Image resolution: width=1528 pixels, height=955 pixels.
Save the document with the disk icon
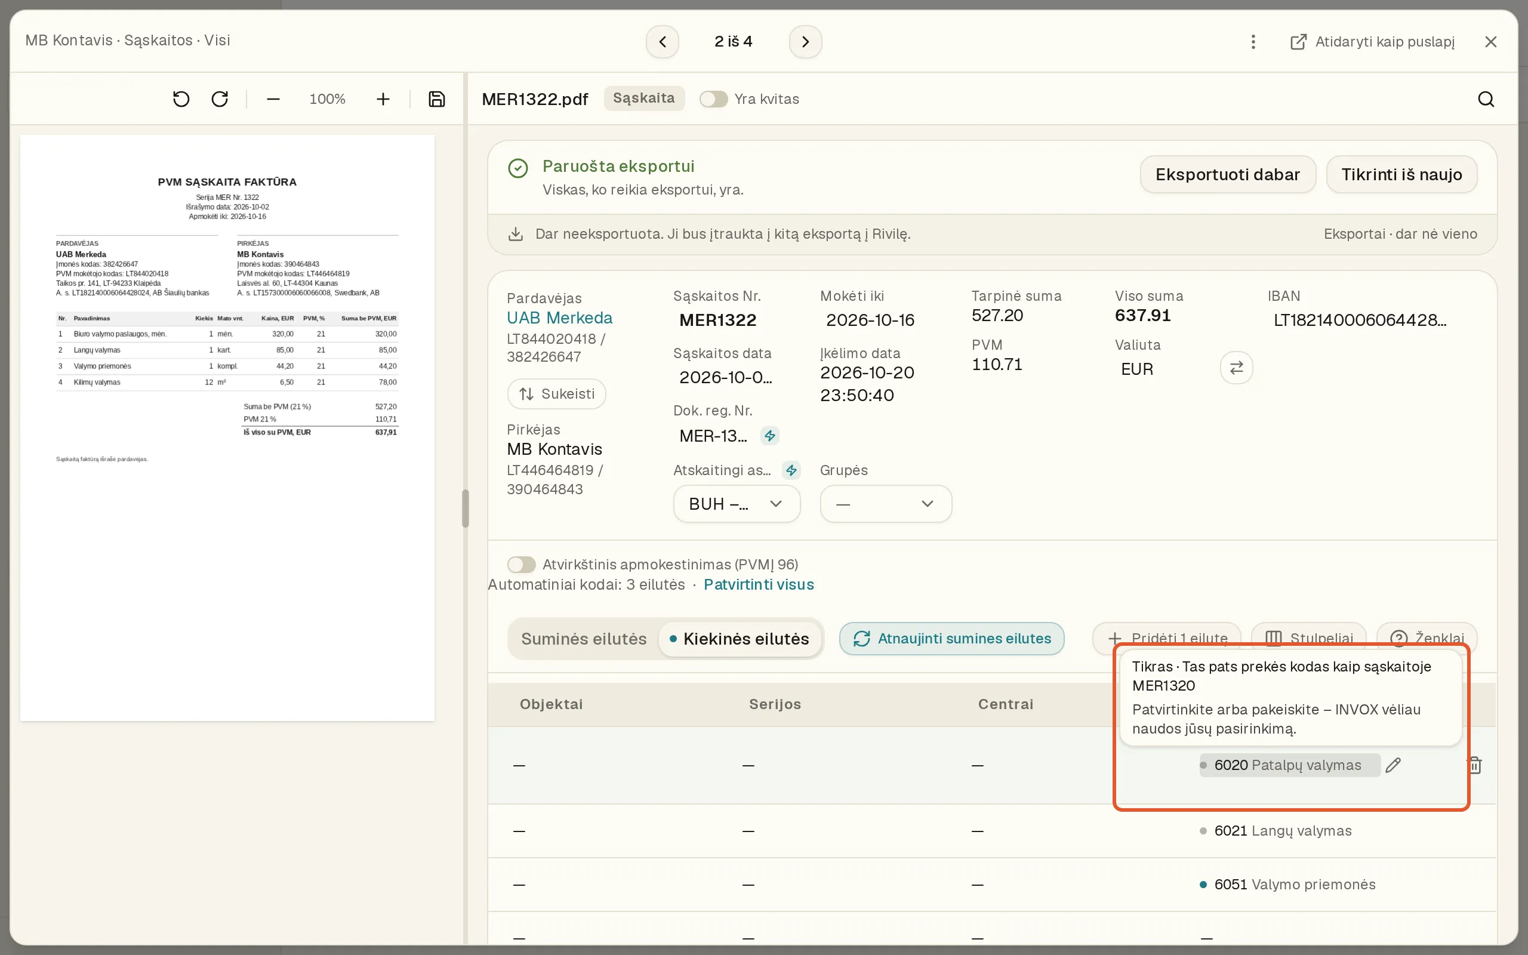coord(437,99)
